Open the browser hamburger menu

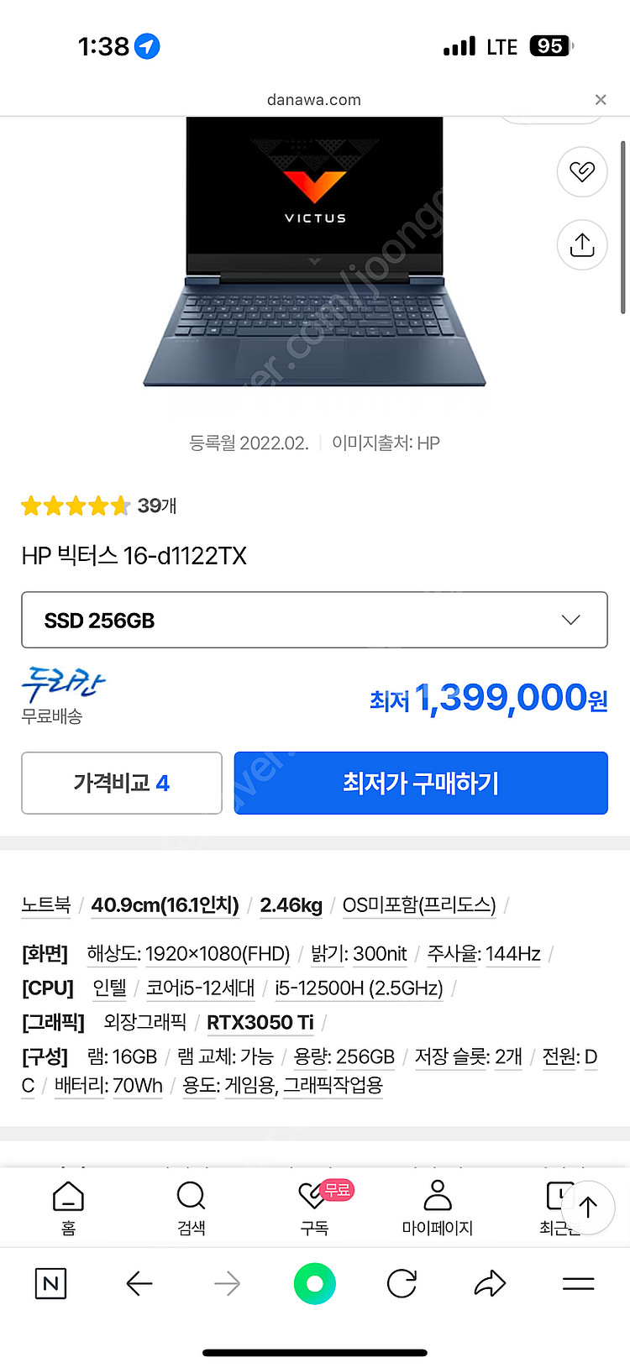pyautogui.click(x=578, y=1283)
